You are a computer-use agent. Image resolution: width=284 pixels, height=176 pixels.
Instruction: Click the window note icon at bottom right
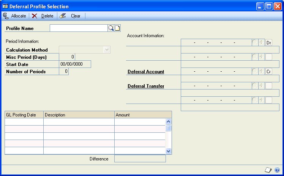[x=268, y=170]
